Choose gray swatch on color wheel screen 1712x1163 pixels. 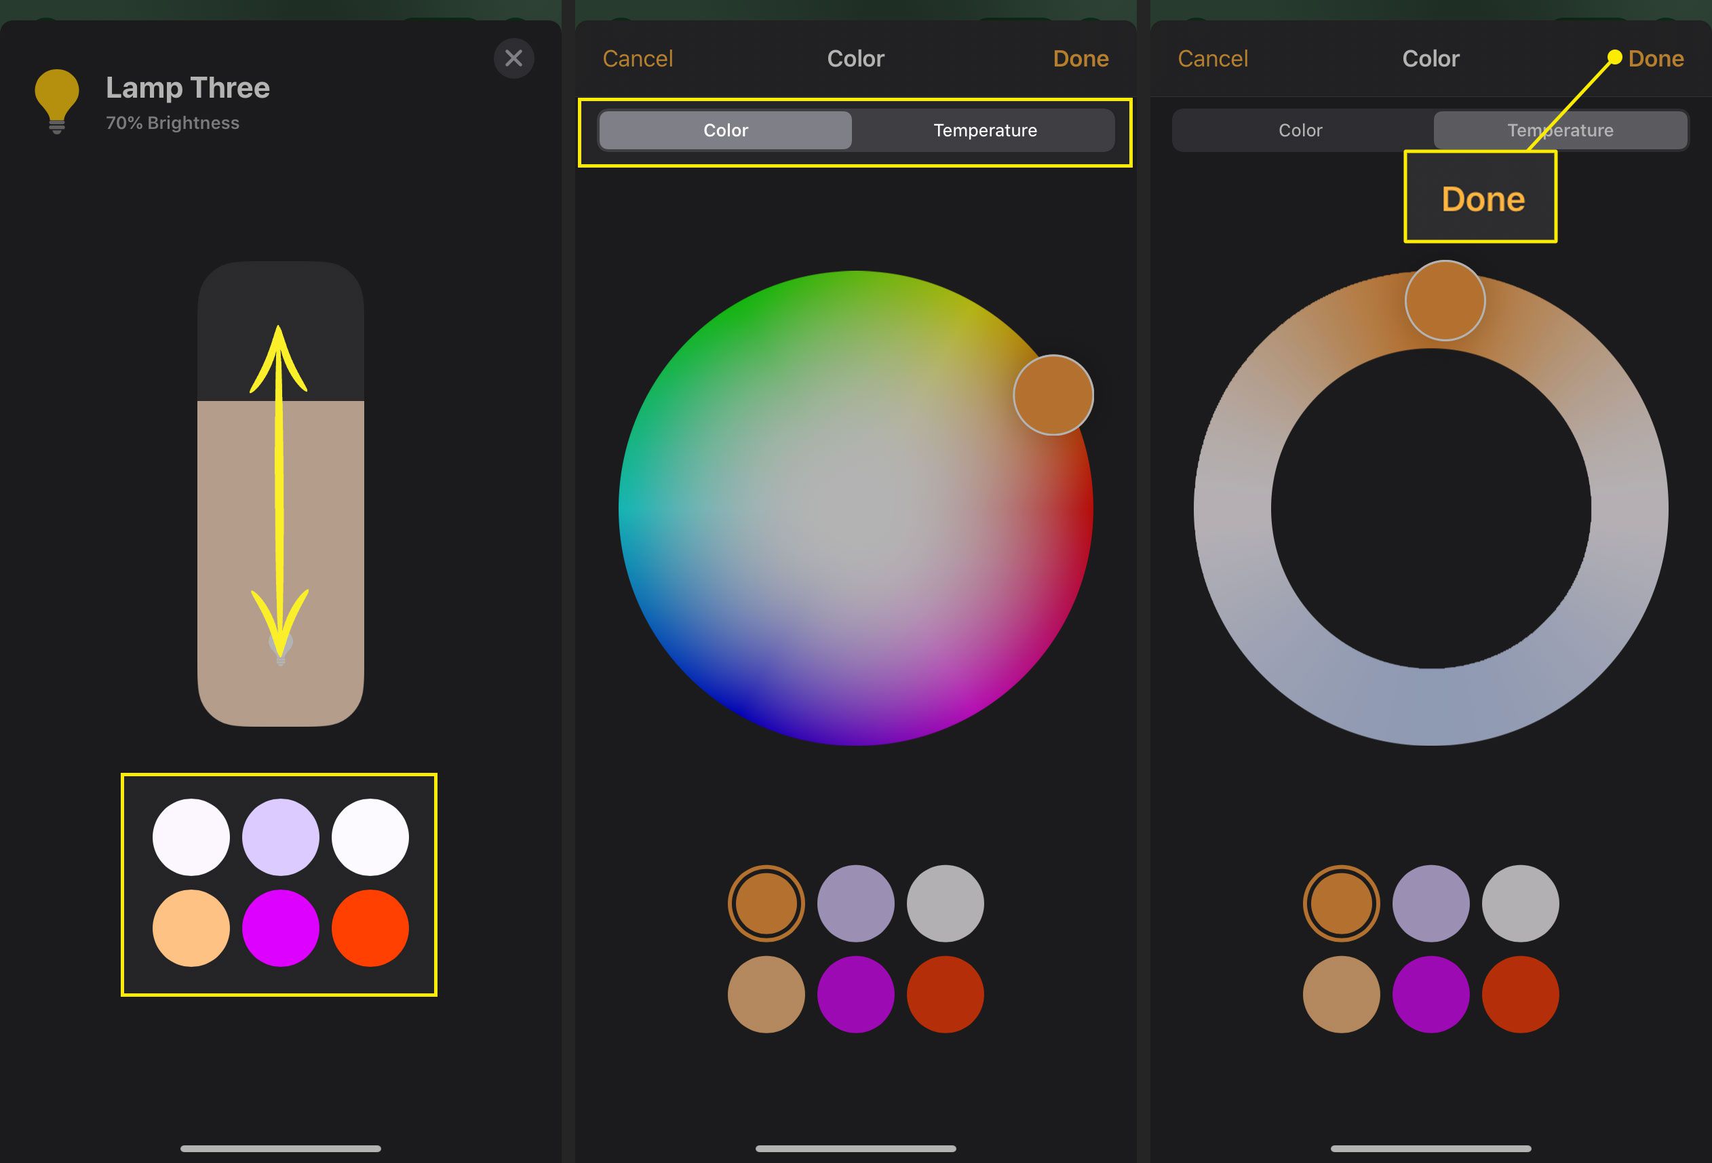pyautogui.click(x=945, y=904)
